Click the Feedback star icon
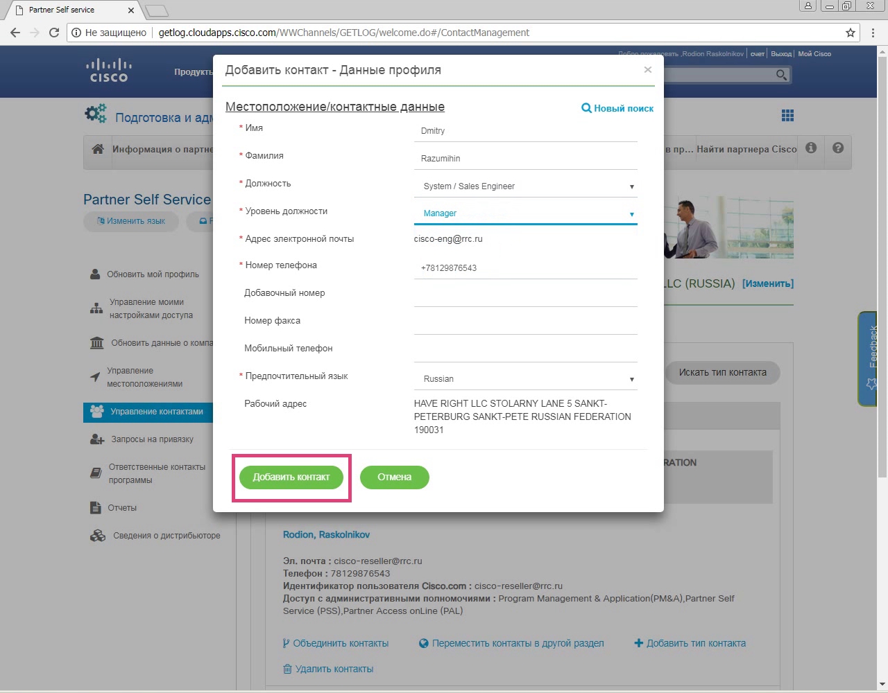 (871, 383)
